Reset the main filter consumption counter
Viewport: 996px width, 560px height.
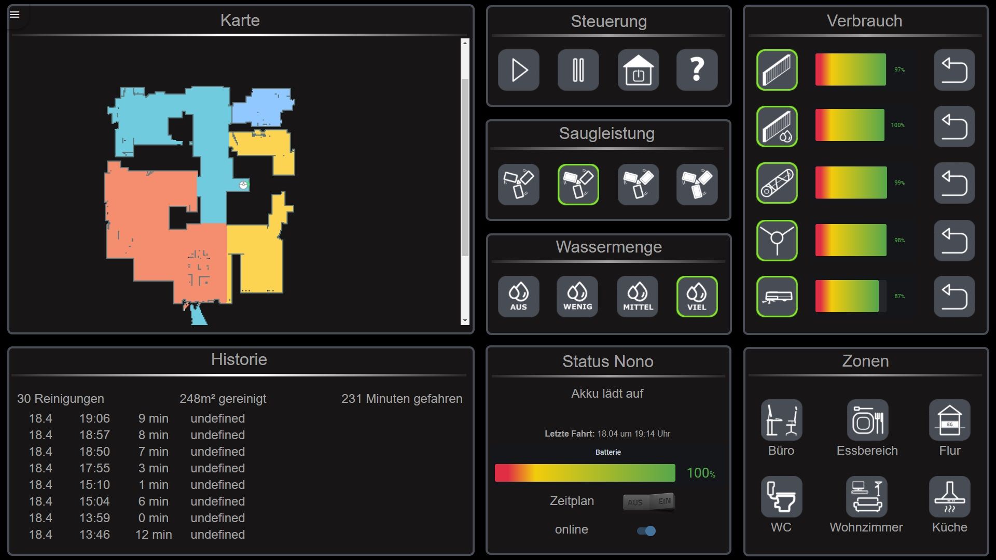coord(954,70)
